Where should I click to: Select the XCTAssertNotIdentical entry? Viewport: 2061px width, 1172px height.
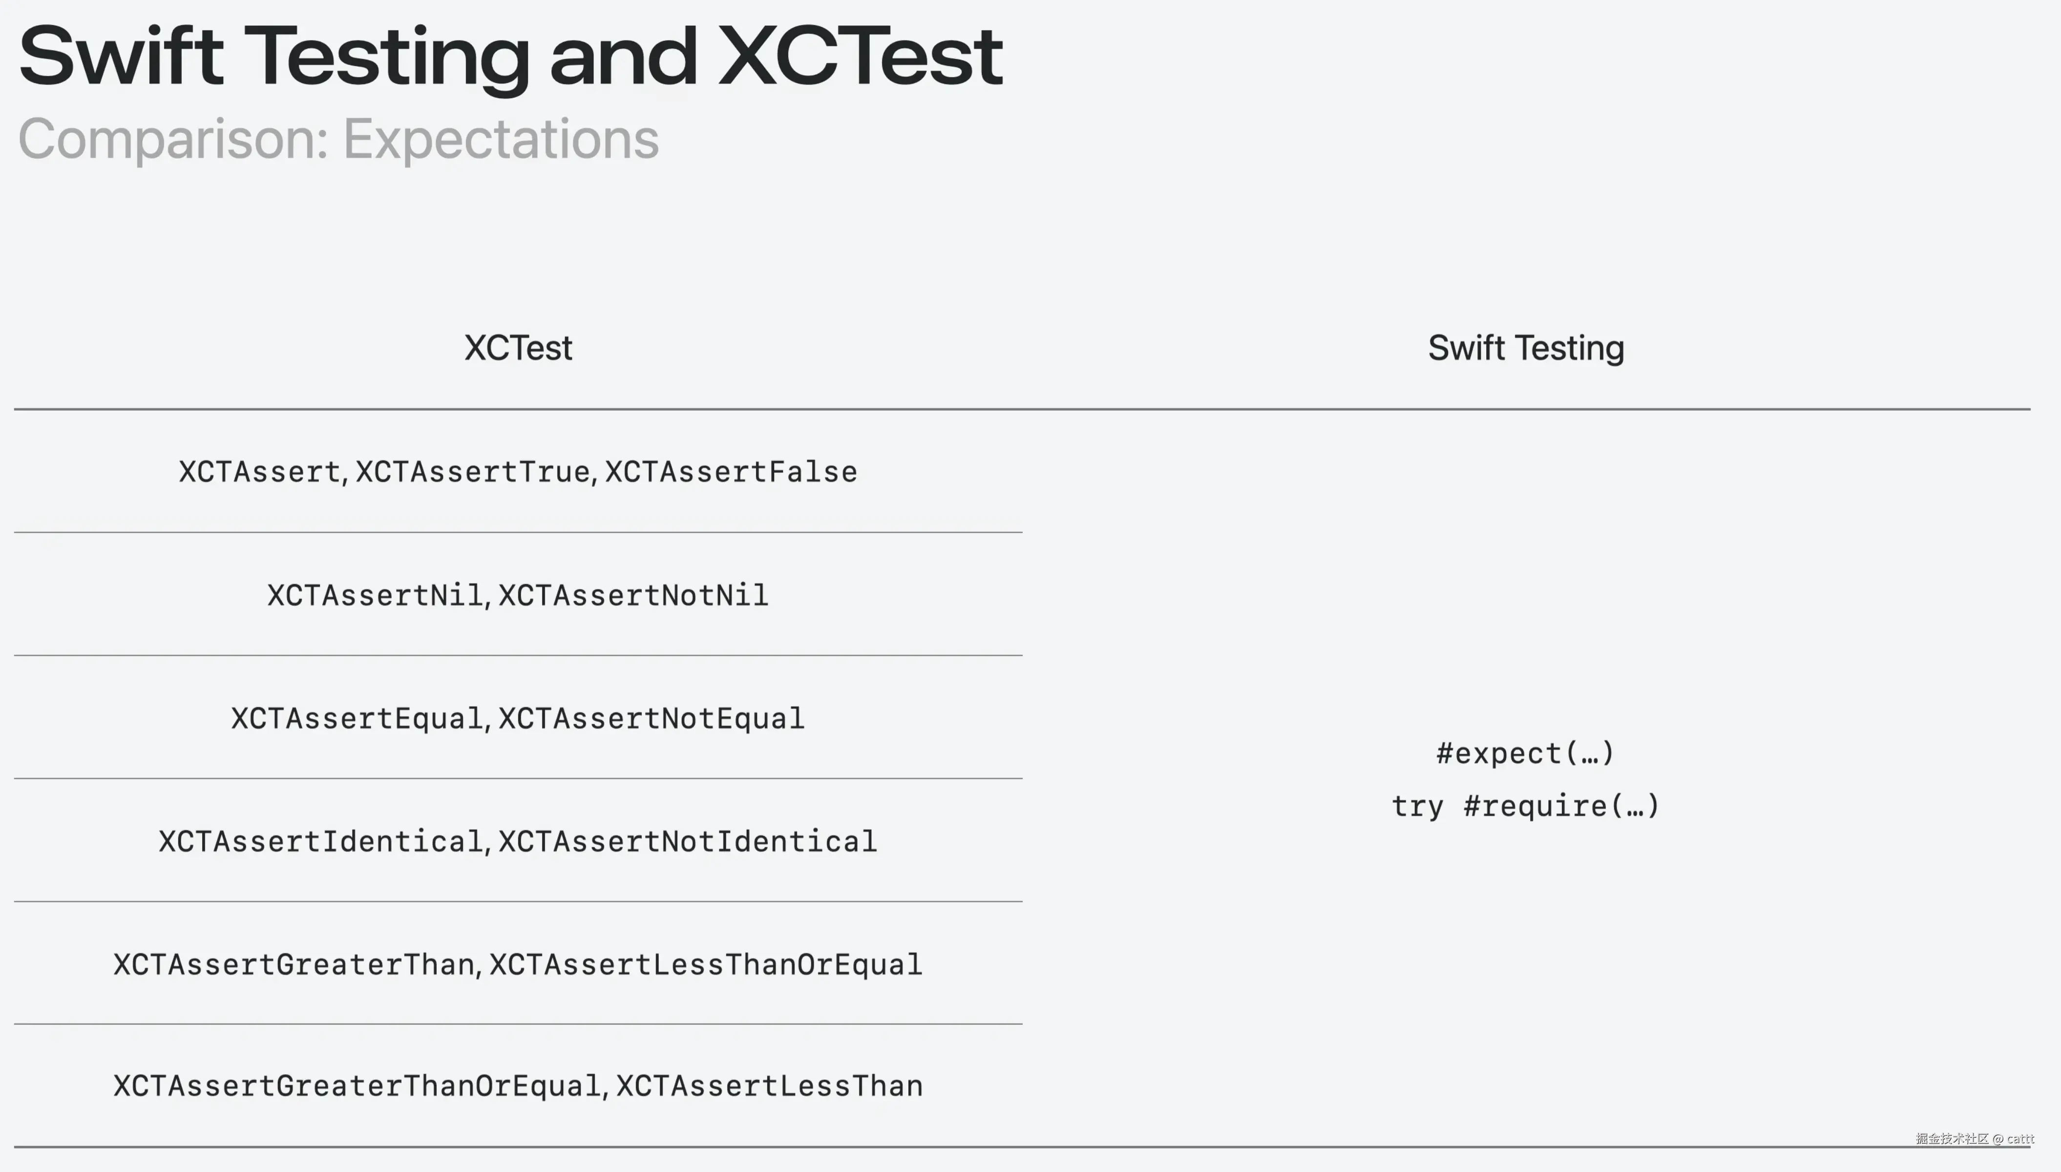click(x=687, y=842)
